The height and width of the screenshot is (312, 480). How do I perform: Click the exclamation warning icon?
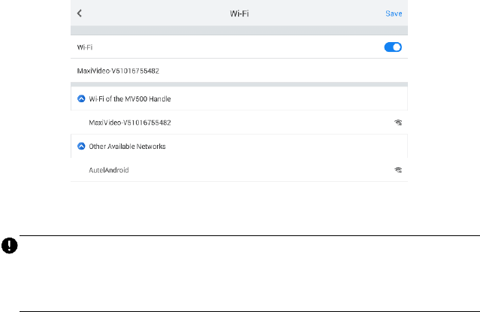pyautogui.click(x=6, y=245)
